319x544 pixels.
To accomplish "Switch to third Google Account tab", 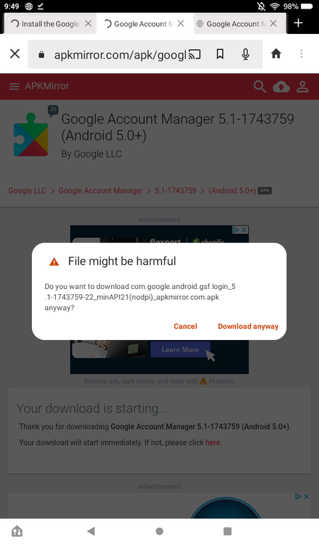I will tap(231, 24).
